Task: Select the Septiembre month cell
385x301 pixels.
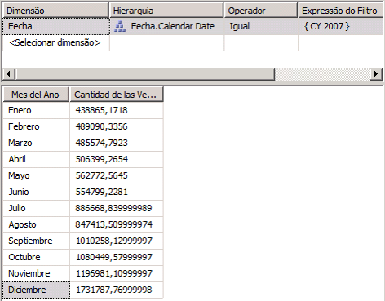Action: [x=36, y=241]
